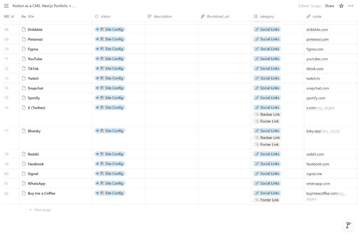This screenshot has width=358, height=235.
Task: Open the route column header menu
Action: point(314,16)
